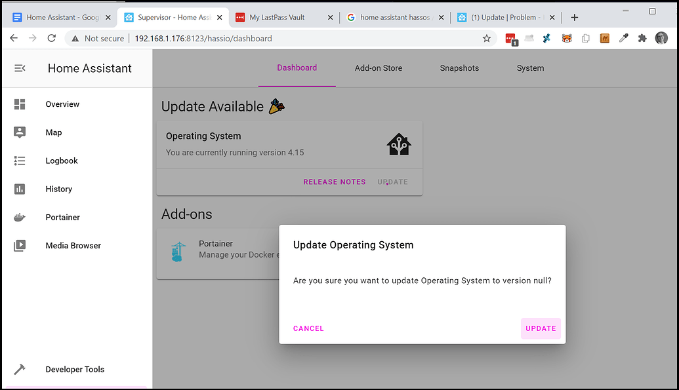Close the home assistant hassos tab
This screenshot has width=679, height=390.
click(x=442, y=17)
